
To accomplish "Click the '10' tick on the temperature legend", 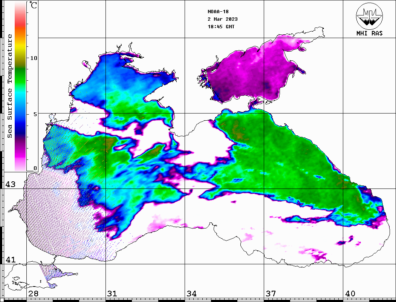I will (x=34, y=58).
